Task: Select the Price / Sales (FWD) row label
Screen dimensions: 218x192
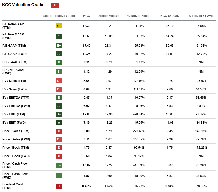Action: (16, 139)
